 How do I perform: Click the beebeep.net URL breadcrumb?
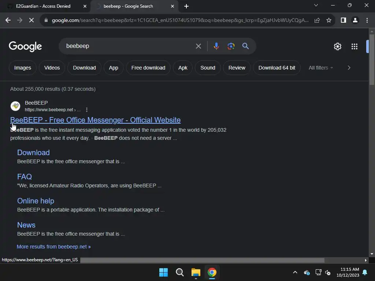click(x=53, y=110)
